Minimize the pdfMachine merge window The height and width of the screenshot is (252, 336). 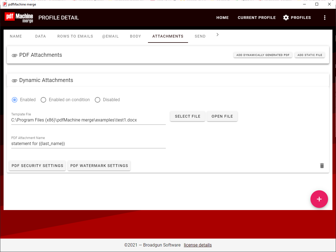(x=304, y=4)
